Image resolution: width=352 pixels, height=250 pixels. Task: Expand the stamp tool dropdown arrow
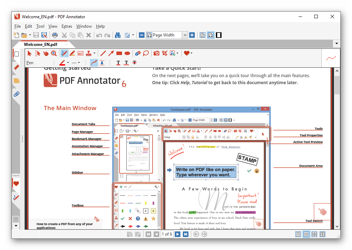click(94, 53)
